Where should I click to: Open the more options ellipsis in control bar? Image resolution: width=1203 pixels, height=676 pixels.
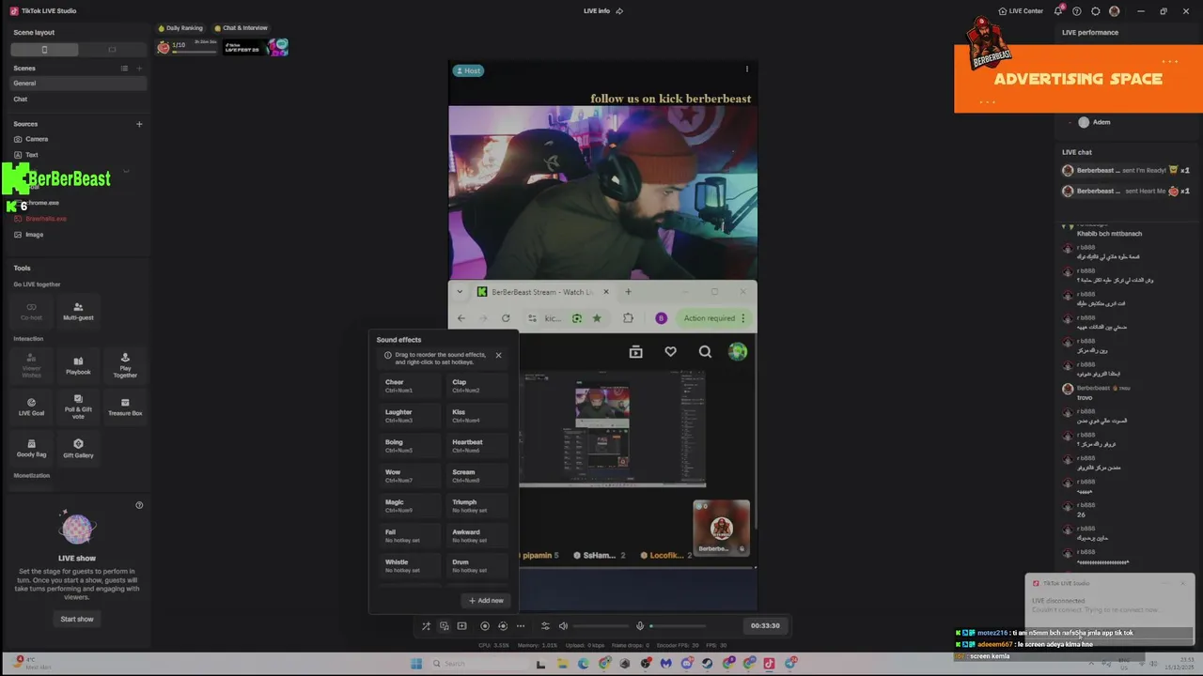click(x=521, y=626)
